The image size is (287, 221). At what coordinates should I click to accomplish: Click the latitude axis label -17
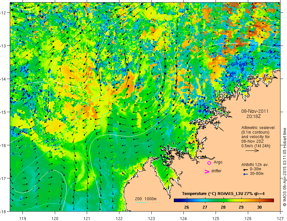click(x=4, y=178)
